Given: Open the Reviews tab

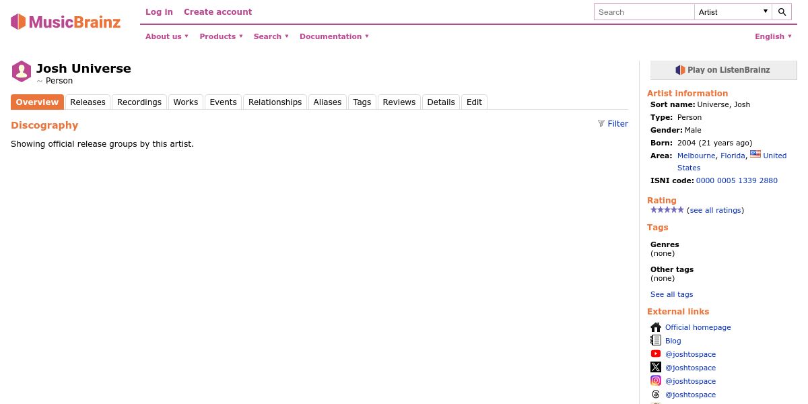Looking at the screenshot, I should 399,102.
